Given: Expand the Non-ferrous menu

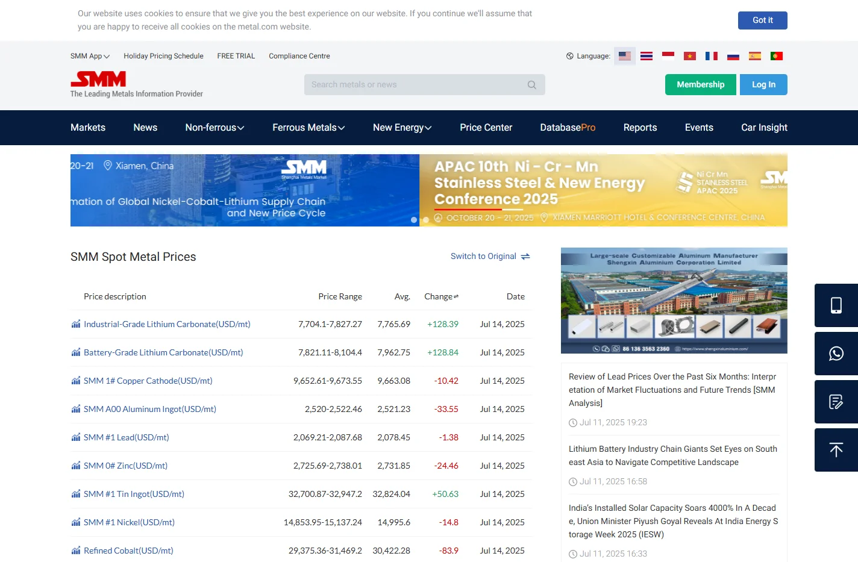Looking at the screenshot, I should (214, 128).
